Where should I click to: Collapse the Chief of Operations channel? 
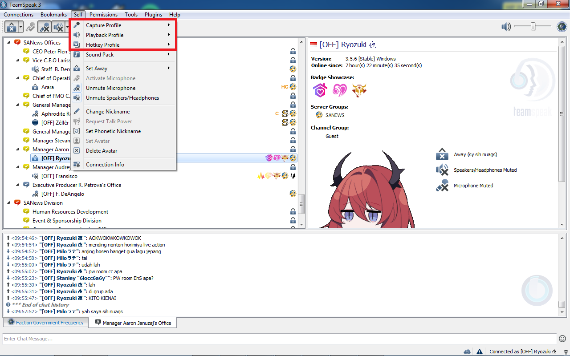pyautogui.click(x=17, y=78)
